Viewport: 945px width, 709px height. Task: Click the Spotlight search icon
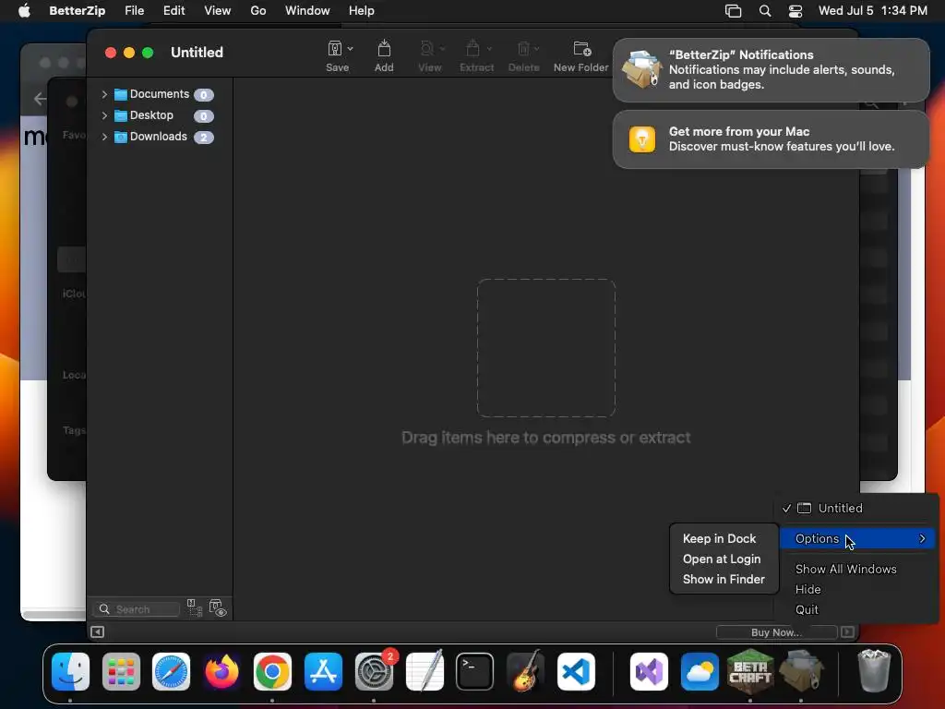coord(765,11)
